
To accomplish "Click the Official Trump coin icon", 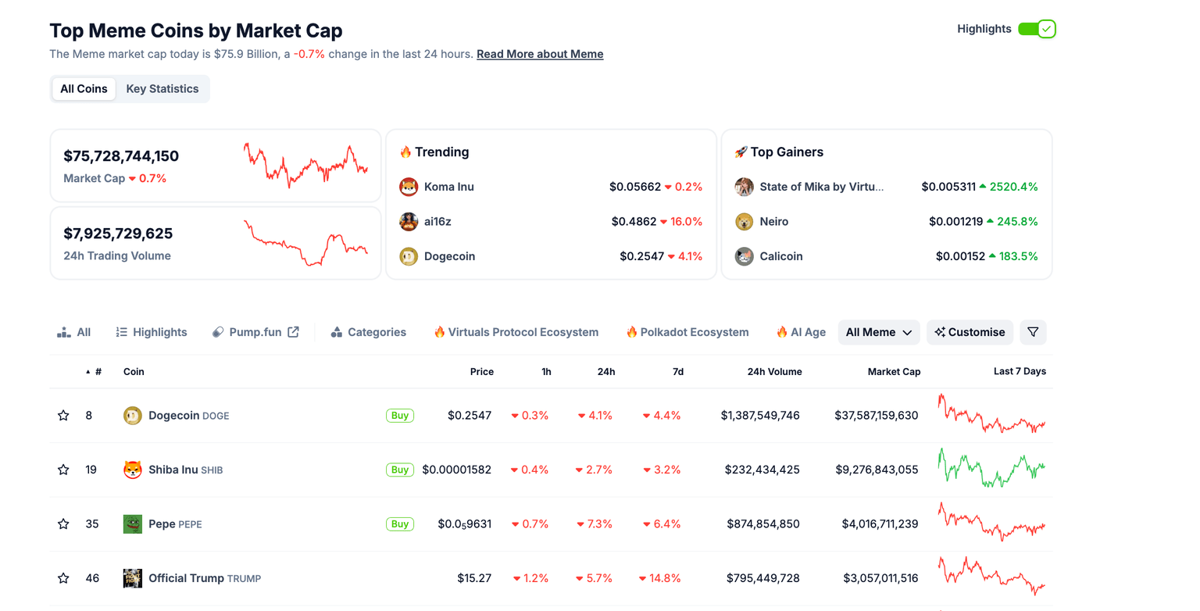I will [x=133, y=578].
